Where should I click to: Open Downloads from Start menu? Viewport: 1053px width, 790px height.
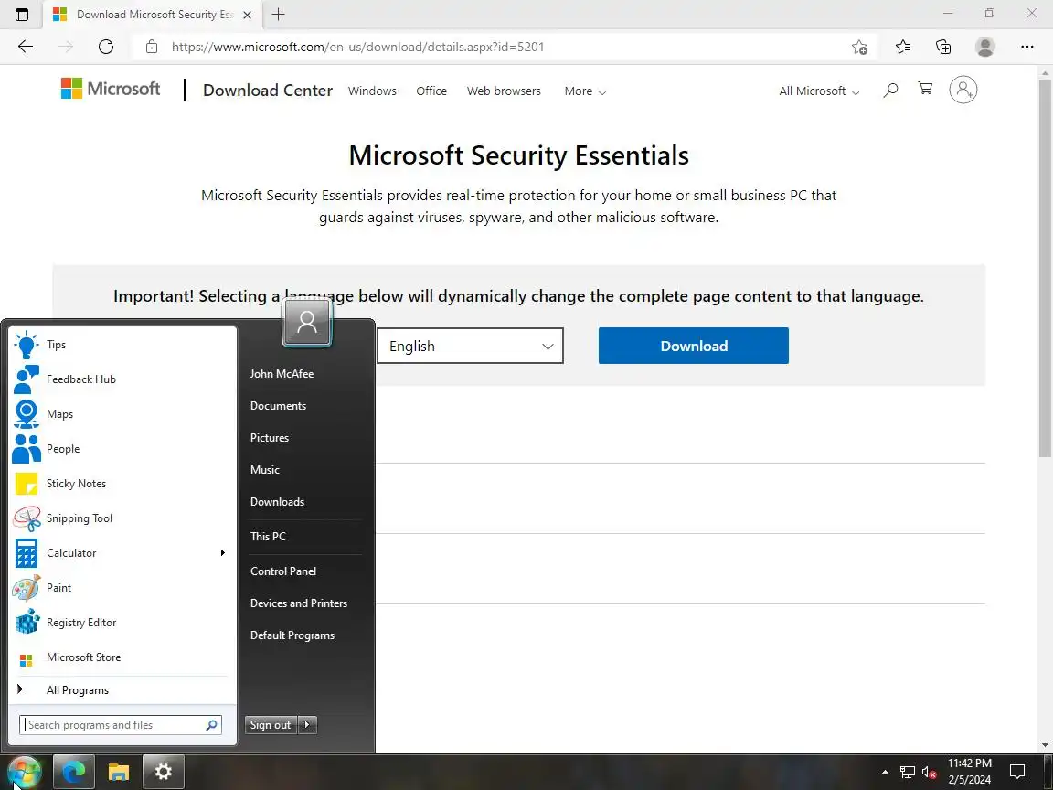click(x=277, y=502)
